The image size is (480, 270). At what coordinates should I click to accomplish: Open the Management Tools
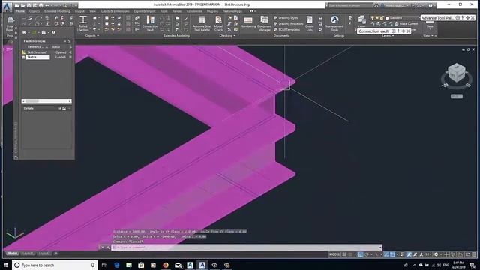pos(335,23)
